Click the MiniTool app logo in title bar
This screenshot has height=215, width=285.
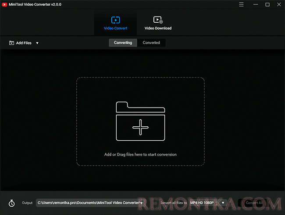point(4,4)
